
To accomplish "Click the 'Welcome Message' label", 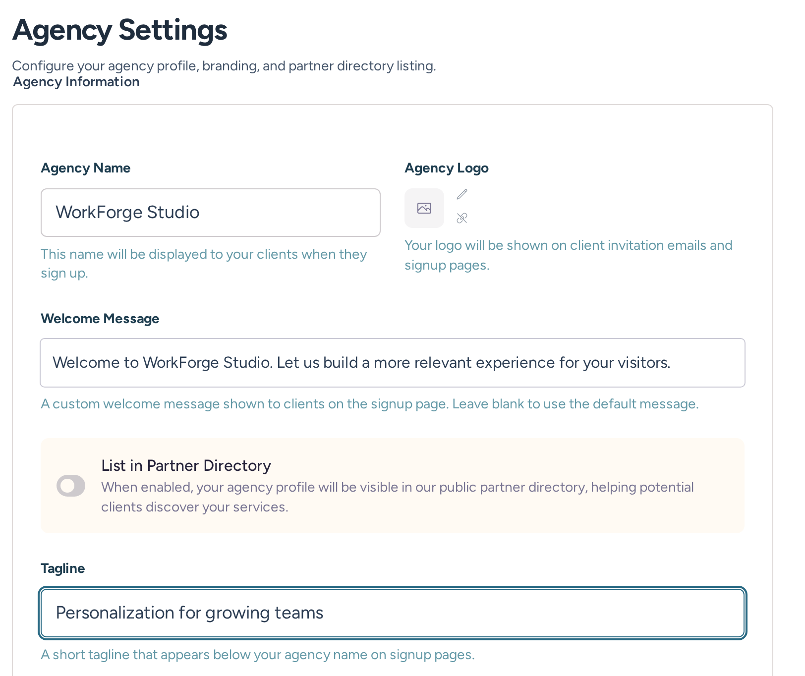I will coord(100,319).
